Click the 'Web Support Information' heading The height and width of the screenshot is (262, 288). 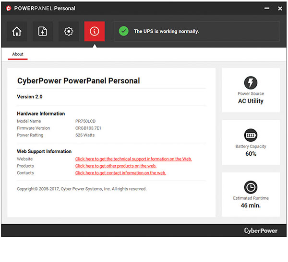pyautogui.click(x=44, y=151)
